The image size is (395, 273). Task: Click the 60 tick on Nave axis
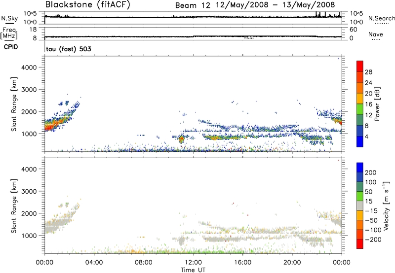pyautogui.click(x=353, y=30)
